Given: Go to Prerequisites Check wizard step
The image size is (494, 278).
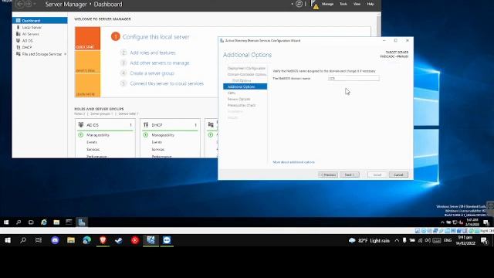Looking at the screenshot, I should tap(242, 105).
